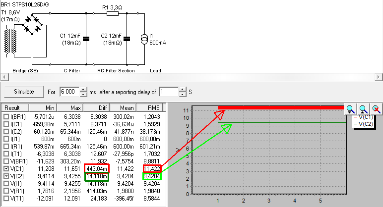The height and width of the screenshot is (207, 383).
Task: Click the zoom-down magnifier icon
Action: [x=350, y=109]
